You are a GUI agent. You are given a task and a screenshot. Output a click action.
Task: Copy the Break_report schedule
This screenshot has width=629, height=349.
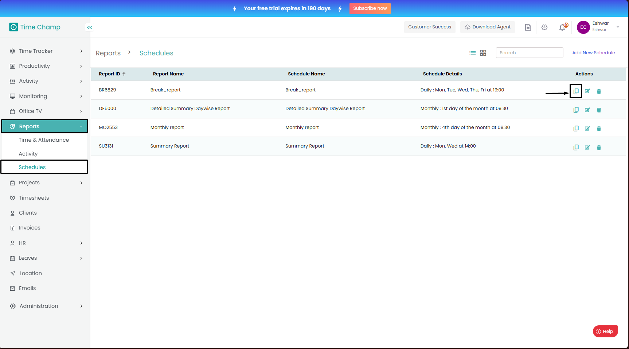pos(576,91)
